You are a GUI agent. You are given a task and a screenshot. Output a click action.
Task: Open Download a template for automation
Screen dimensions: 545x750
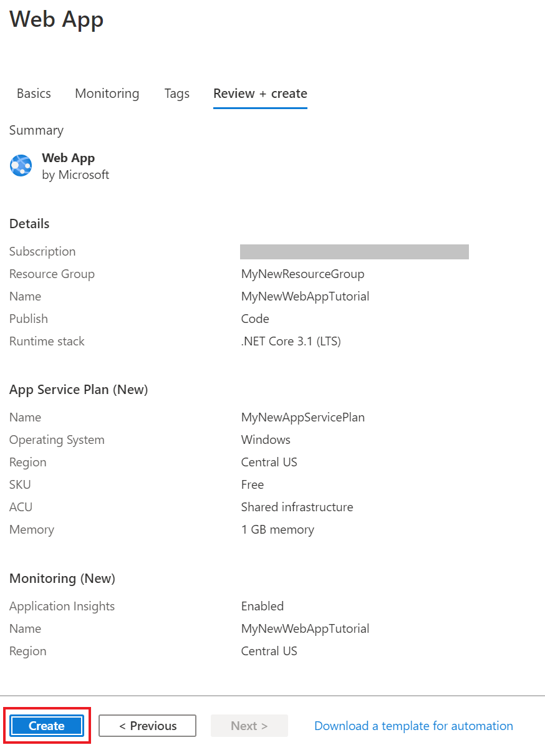(413, 726)
